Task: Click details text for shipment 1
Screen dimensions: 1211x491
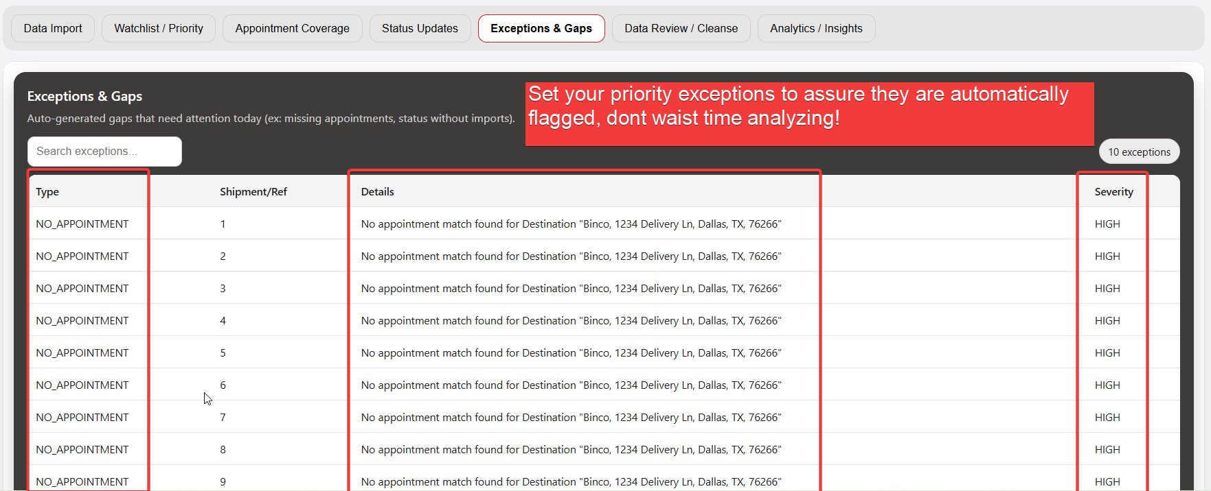Action: tap(571, 224)
